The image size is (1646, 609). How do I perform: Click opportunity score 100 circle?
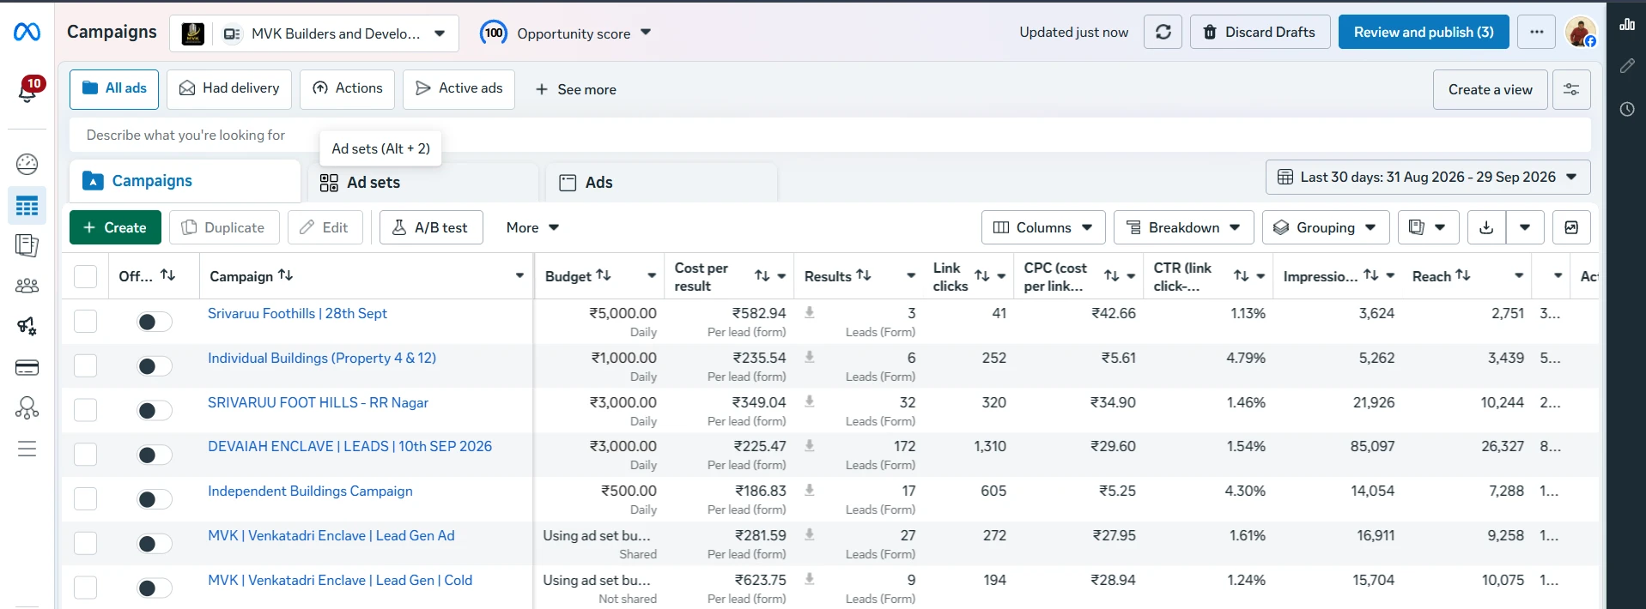pos(494,33)
